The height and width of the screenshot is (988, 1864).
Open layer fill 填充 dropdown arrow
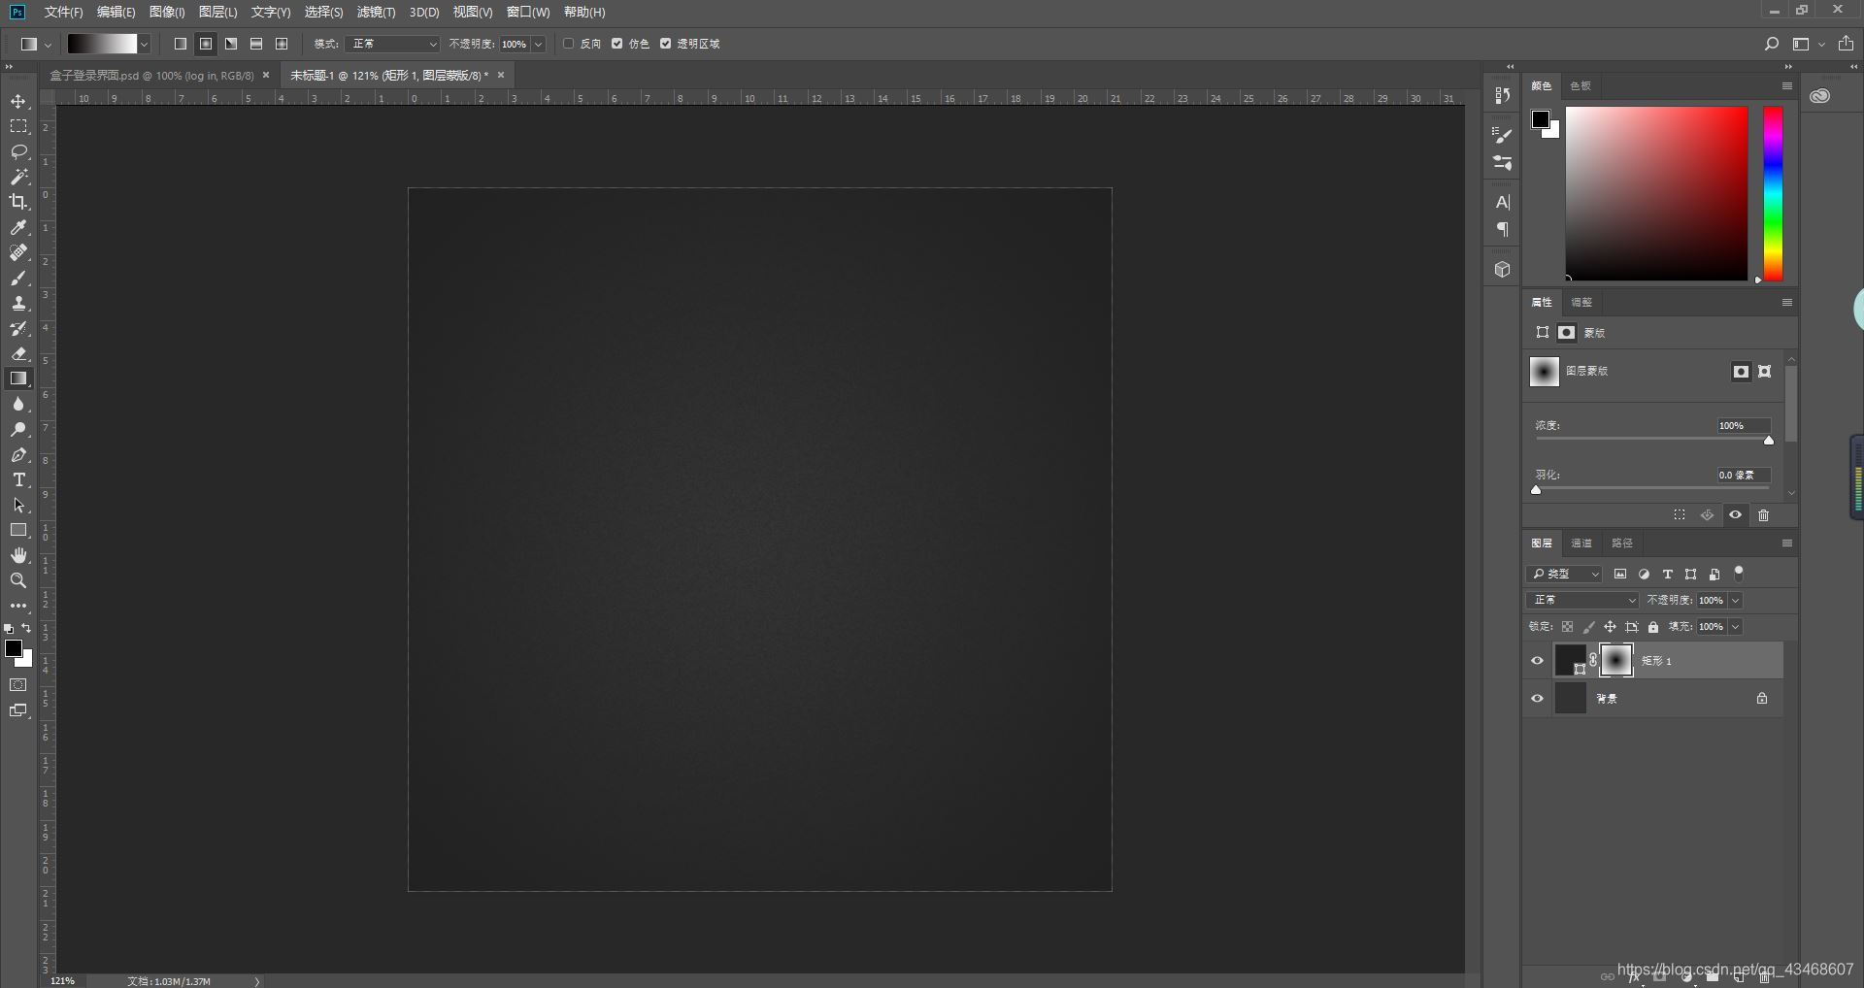[x=1735, y=627]
